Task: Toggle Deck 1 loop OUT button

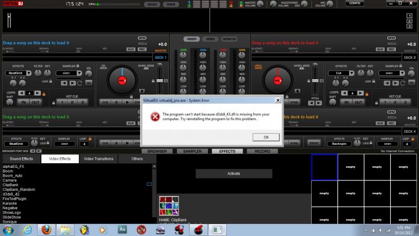Action: tap(36, 102)
